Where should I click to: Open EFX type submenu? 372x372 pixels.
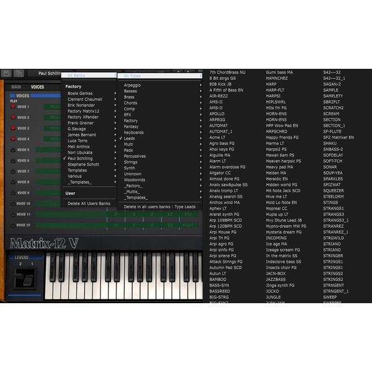tap(160, 115)
